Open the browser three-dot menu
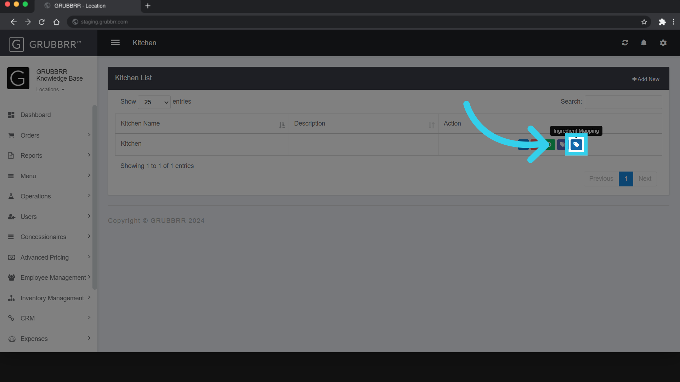Screen dimensions: 680x382 673,22
